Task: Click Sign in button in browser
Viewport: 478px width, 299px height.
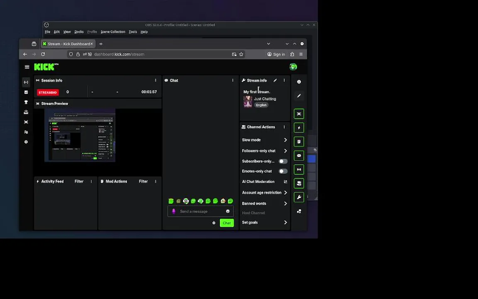Action: [276, 54]
